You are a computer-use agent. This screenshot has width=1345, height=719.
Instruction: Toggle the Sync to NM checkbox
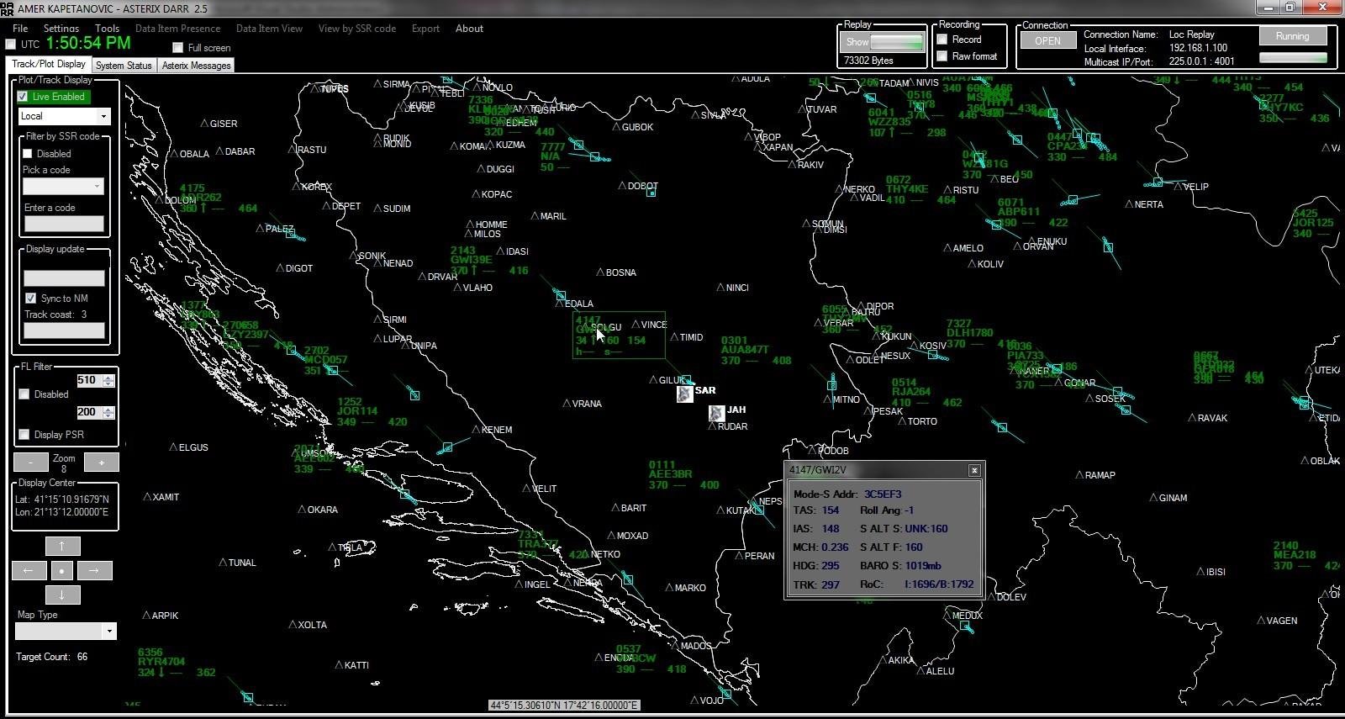coord(31,299)
